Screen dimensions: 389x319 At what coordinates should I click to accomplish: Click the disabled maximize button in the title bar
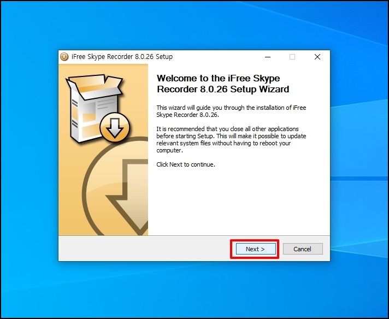point(292,57)
